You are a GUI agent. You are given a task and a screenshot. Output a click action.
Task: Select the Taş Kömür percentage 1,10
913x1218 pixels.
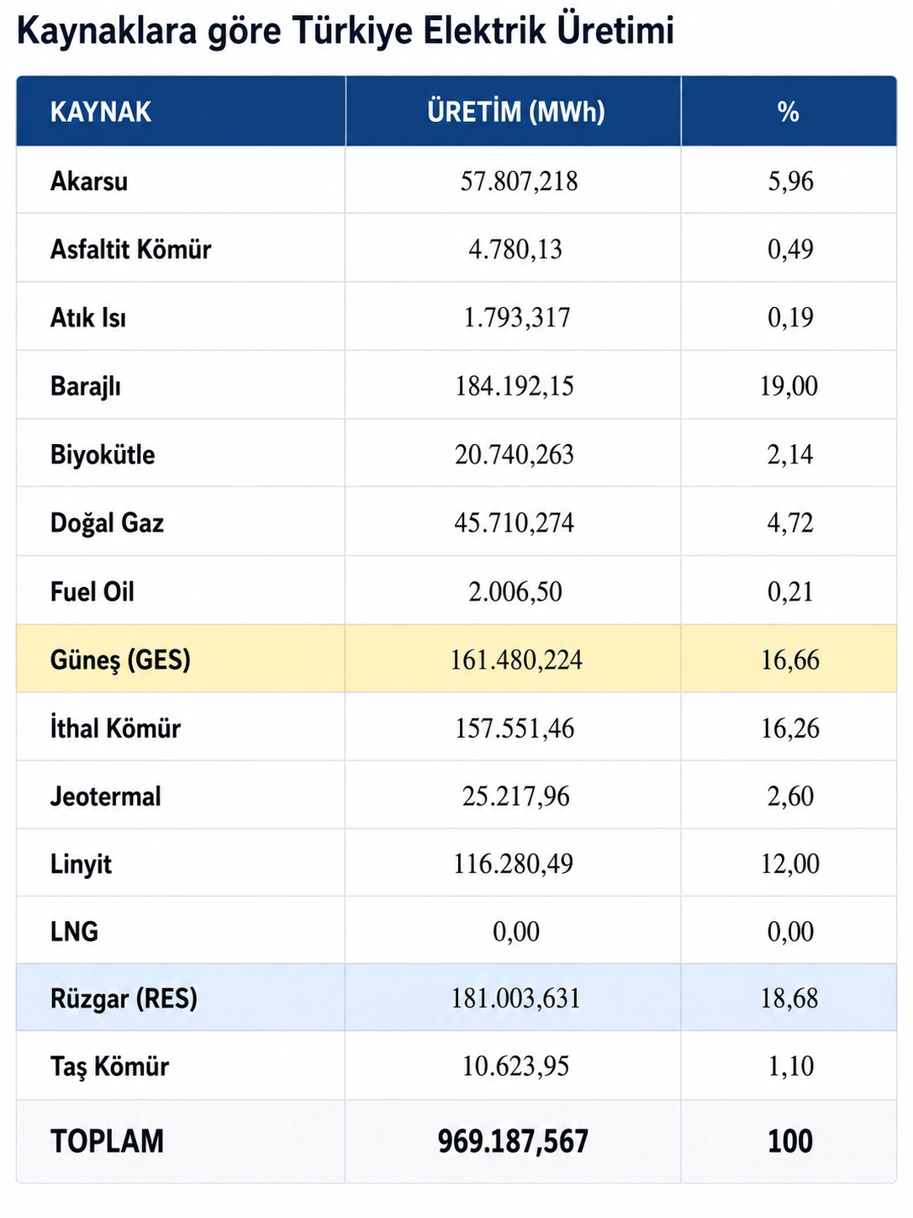pos(790,1066)
